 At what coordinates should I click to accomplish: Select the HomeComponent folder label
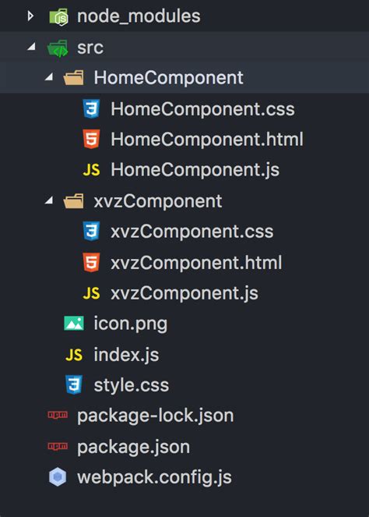tap(168, 78)
